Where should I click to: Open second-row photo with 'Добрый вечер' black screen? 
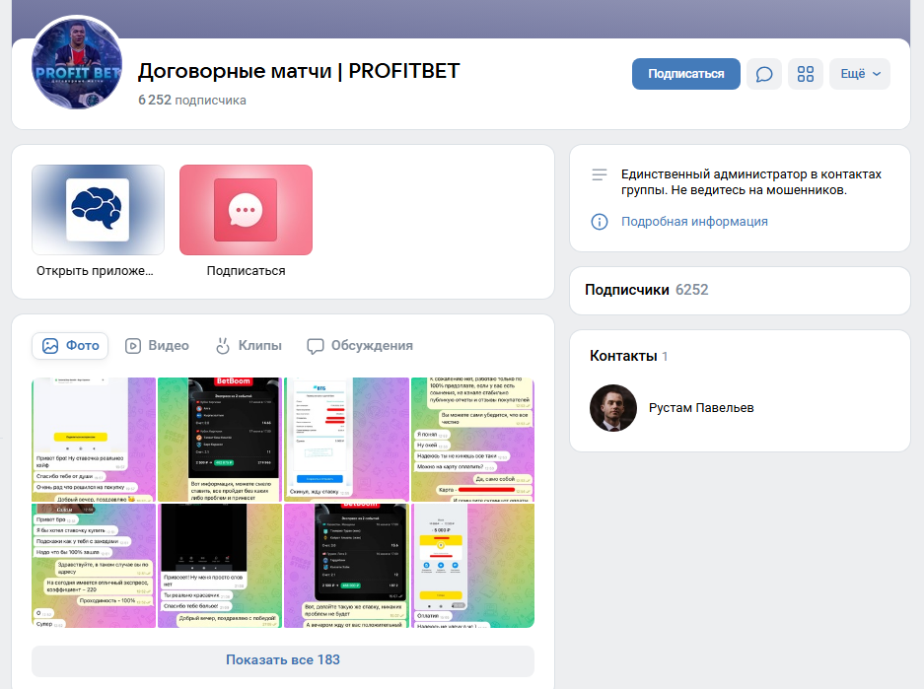click(220, 566)
